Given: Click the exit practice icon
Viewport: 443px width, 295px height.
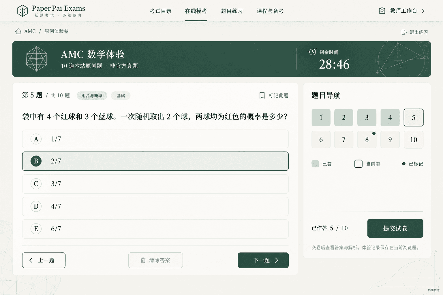Looking at the screenshot, I should click(x=404, y=32).
